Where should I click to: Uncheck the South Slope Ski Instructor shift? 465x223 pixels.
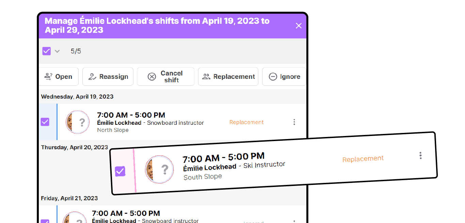[x=120, y=171]
